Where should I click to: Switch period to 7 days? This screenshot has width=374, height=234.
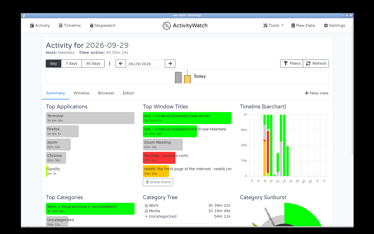[x=71, y=63]
